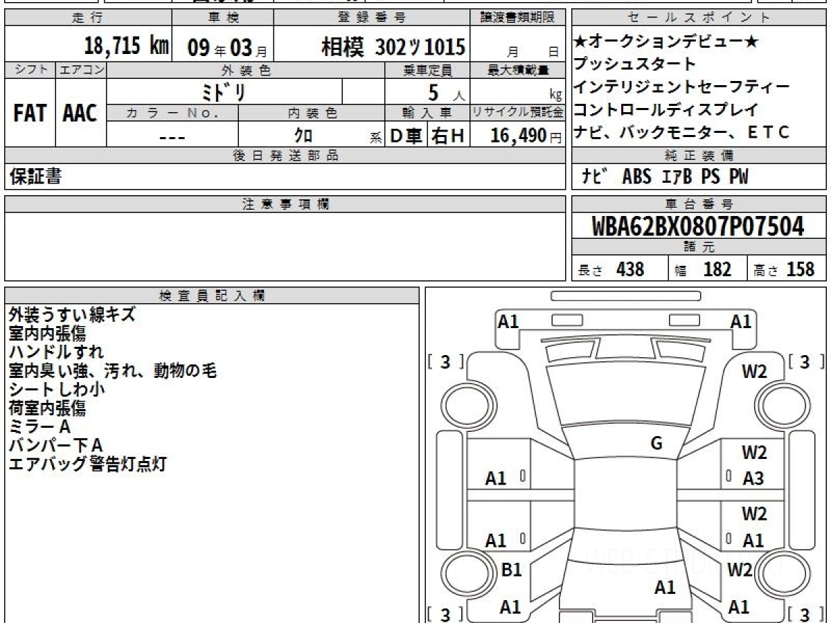The image size is (831, 623).
Task: Click the top-left A1 bumper mark
Action: coord(508,321)
